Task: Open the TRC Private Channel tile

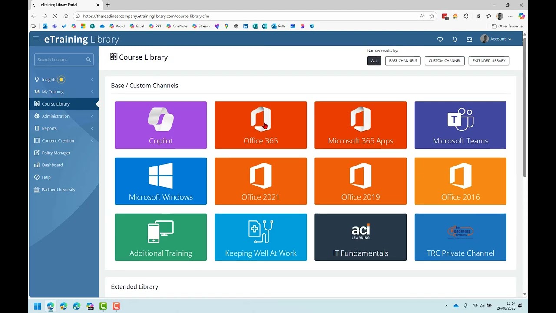Action: (x=460, y=237)
